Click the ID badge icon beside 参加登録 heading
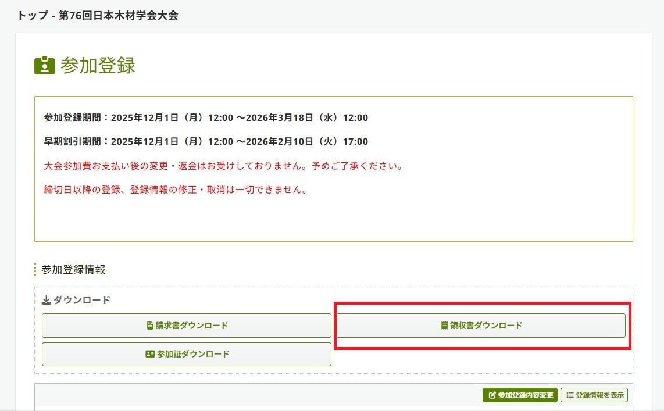Image resolution: width=664 pixels, height=411 pixels. [x=45, y=65]
